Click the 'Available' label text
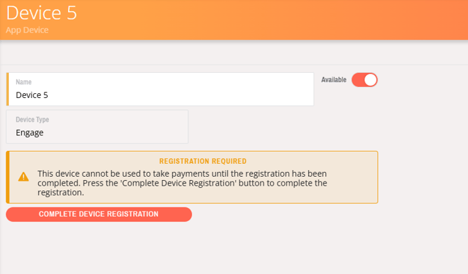The height and width of the screenshot is (274, 468). coord(333,80)
